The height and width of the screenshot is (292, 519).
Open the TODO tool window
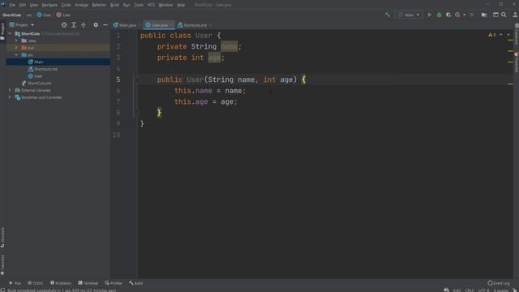pos(35,283)
